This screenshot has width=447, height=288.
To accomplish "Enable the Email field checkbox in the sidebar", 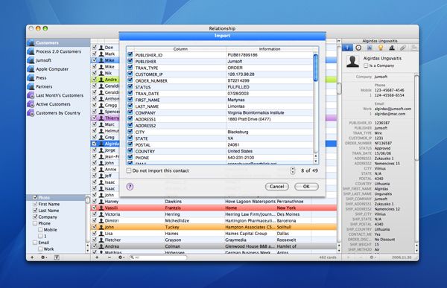I will tap(35, 243).
